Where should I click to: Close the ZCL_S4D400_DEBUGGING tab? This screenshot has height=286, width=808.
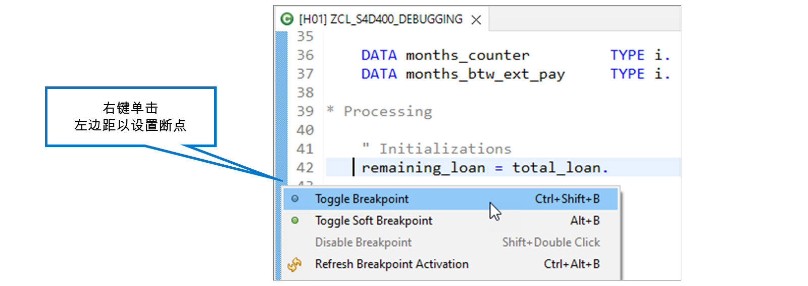coord(476,20)
